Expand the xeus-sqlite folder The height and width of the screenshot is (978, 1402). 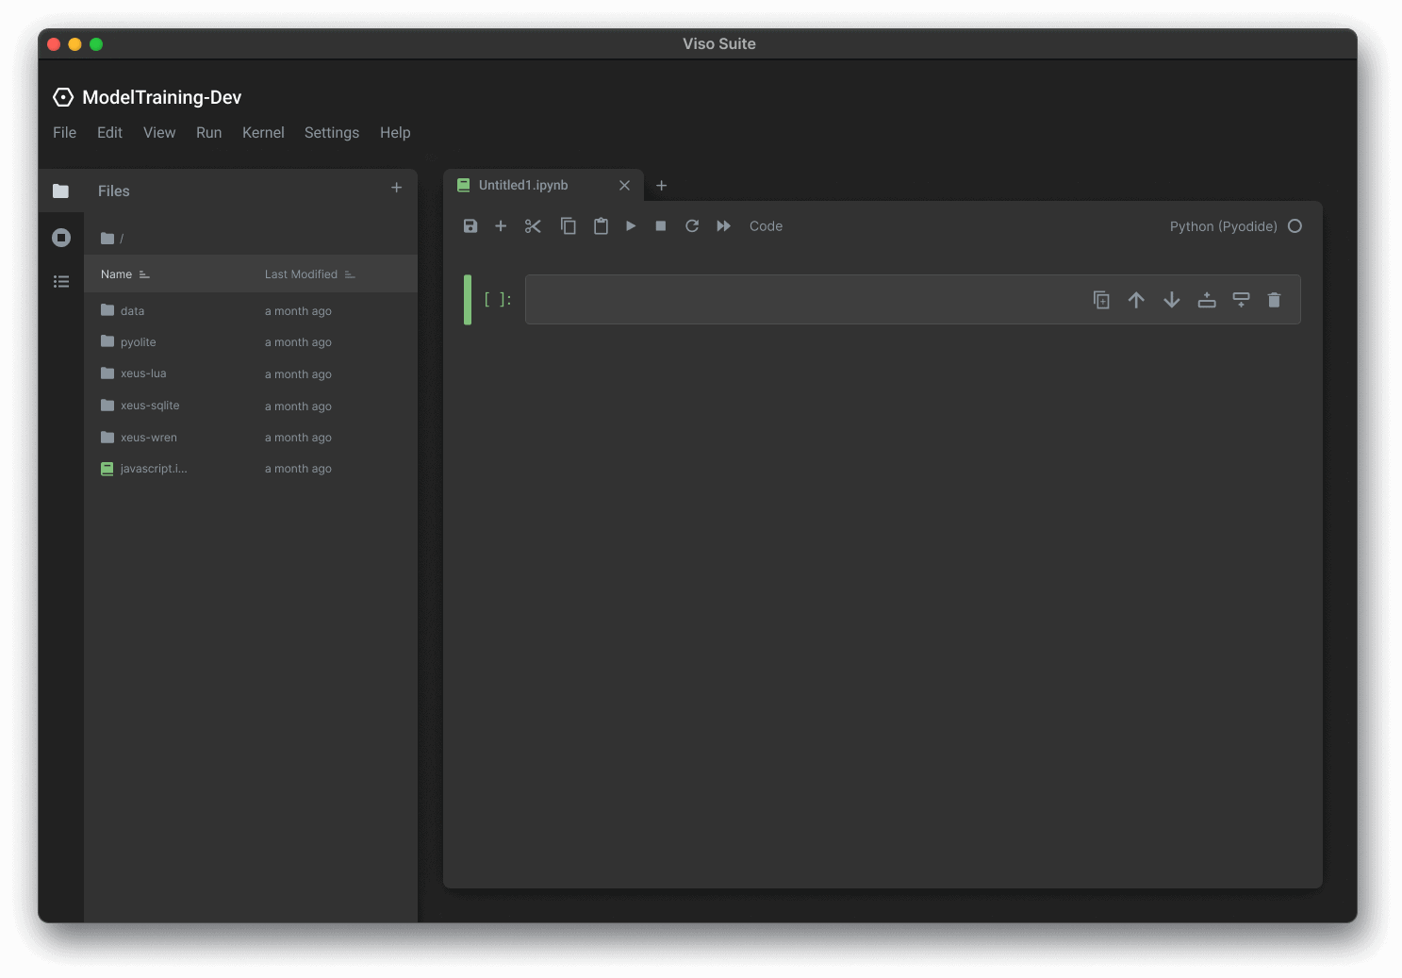(149, 406)
